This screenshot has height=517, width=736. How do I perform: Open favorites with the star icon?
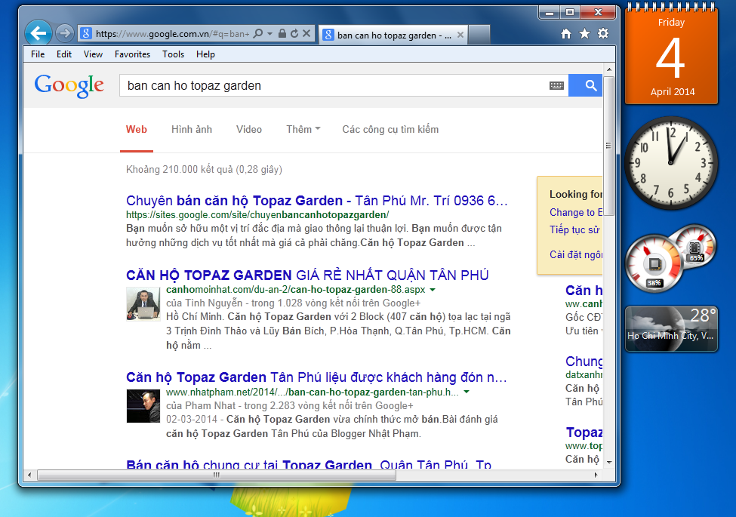[584, 34]
